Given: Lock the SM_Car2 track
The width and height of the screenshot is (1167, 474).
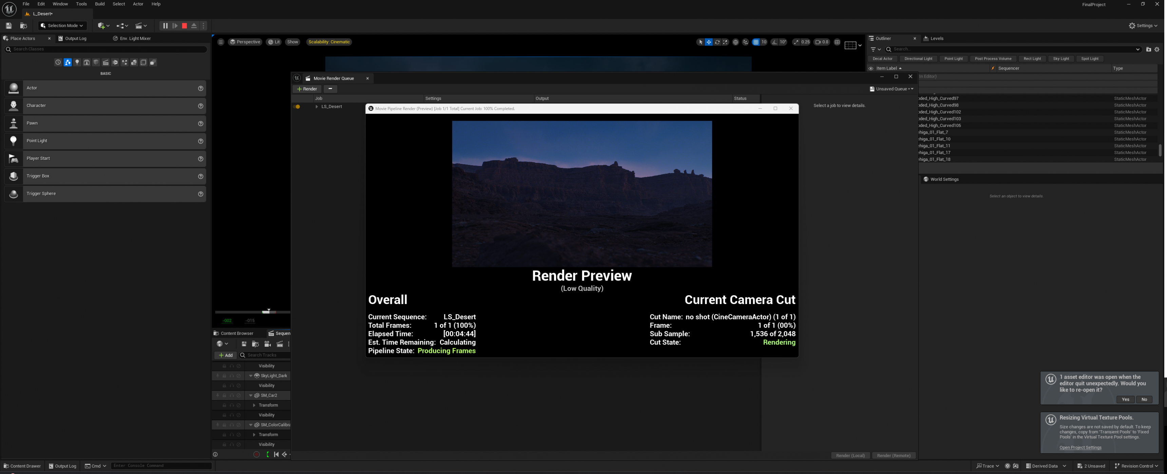Looking at the screenshot, I should (224, 396).
